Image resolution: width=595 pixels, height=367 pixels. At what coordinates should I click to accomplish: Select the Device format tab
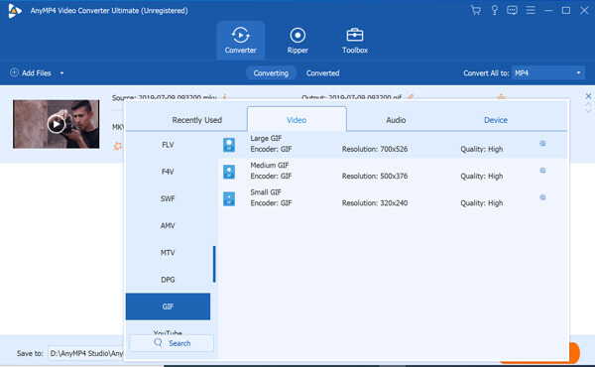pyautogui.click(x=496, y=120)
